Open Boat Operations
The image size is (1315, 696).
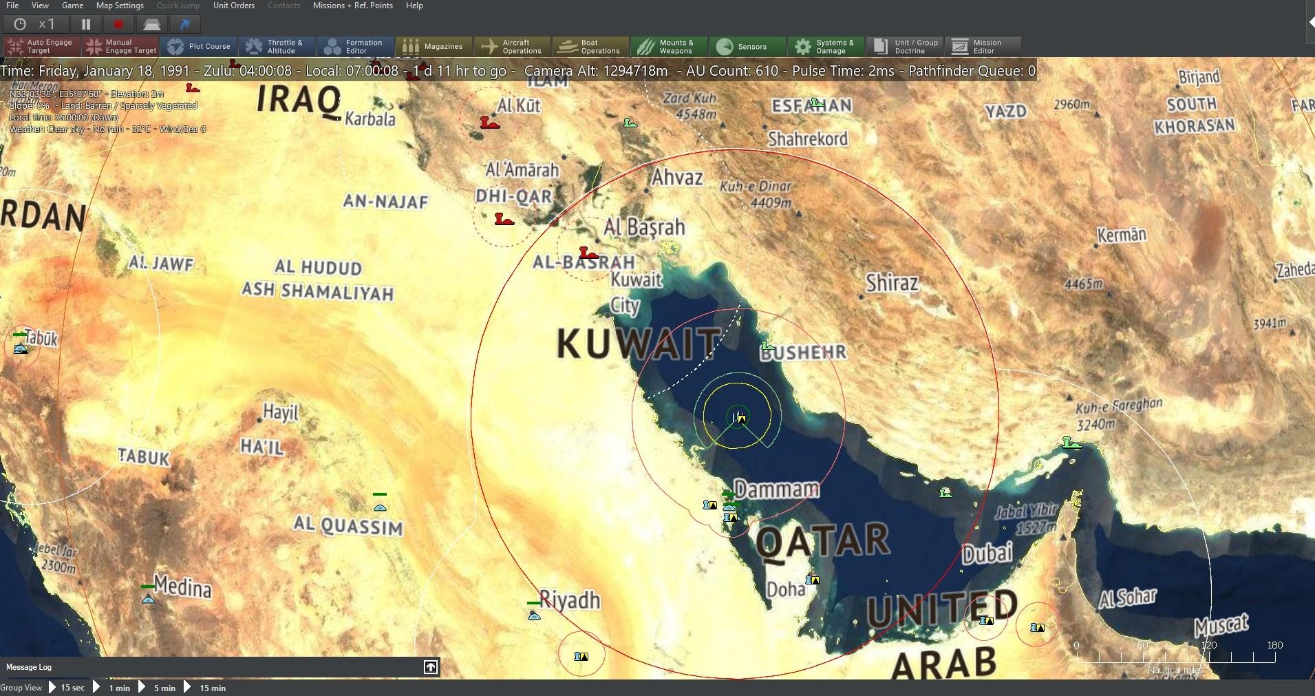tap(590, 46)
